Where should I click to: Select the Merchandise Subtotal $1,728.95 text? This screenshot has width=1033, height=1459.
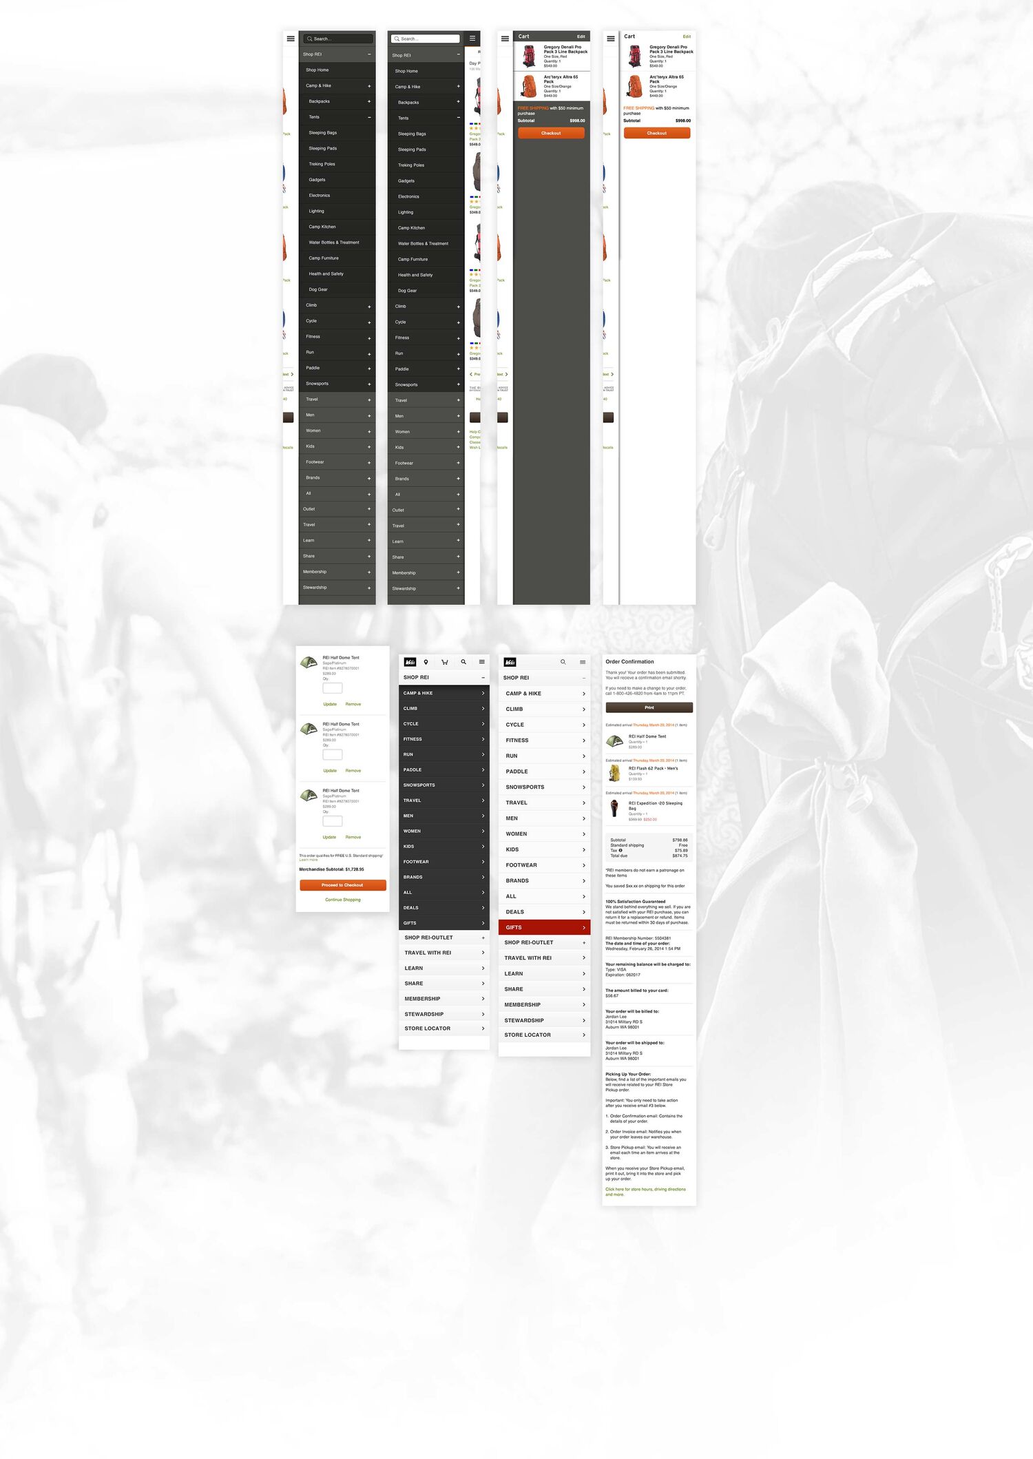(331, 869)
